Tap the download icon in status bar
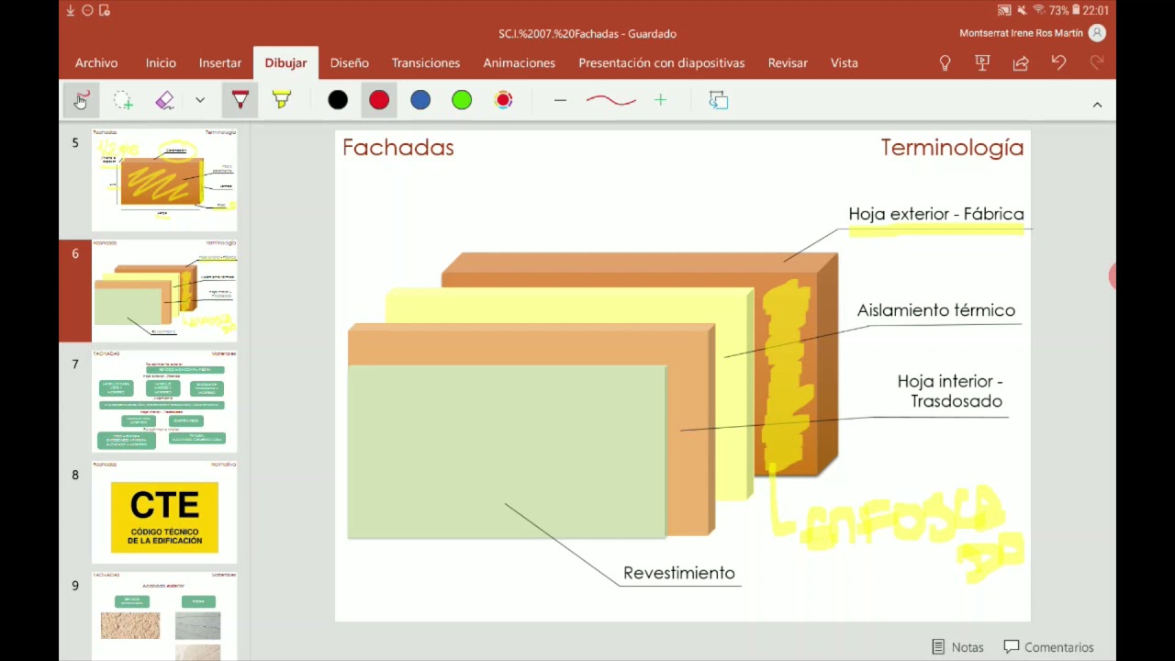 [72, 10]
